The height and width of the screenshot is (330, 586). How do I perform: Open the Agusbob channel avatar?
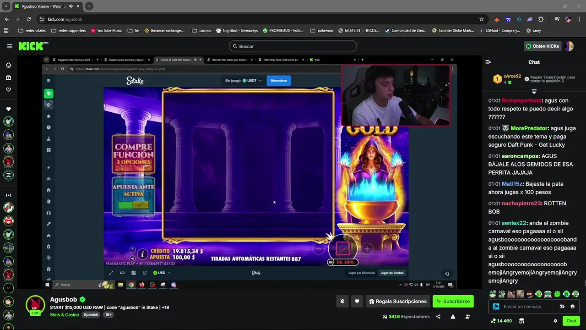coord(35,305)
